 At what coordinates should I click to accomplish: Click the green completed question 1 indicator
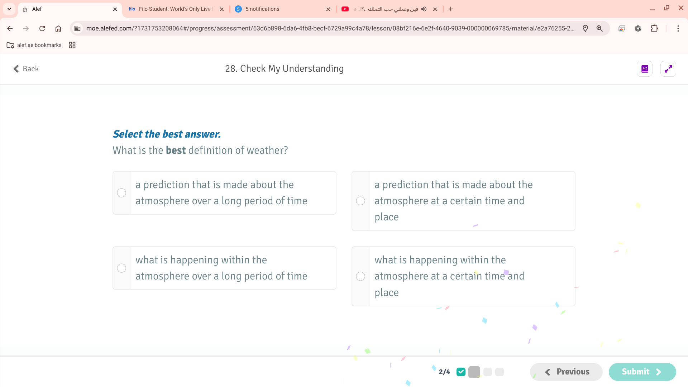click(461, 372)
